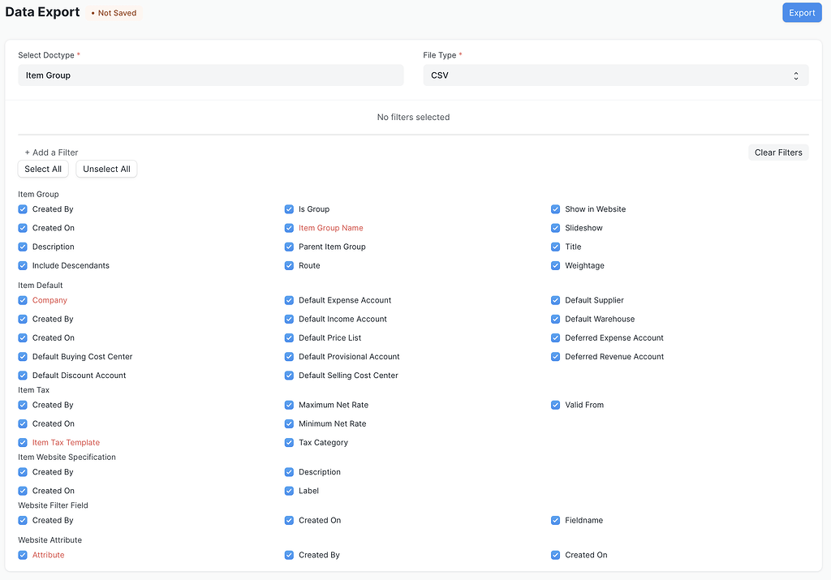
Task: Disable the Item Group Name checkbox
Action: (289, 228)
